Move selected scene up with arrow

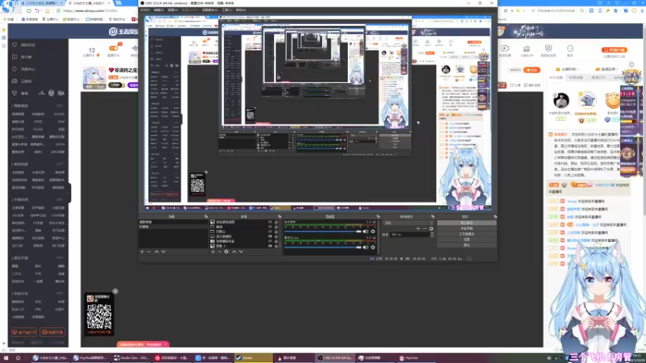point(157,252)
